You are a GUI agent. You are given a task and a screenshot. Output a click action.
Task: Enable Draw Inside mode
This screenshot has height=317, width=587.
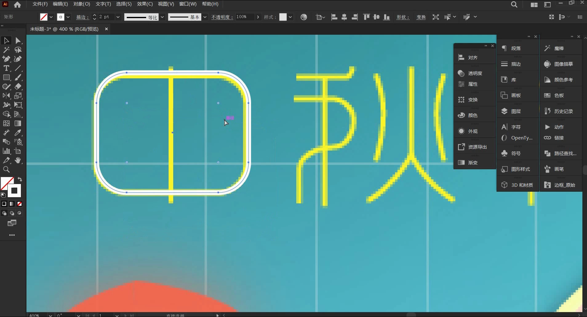pyautogui.click(x=19, y=213)
